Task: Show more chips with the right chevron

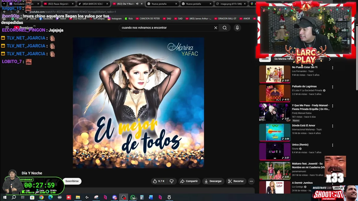Action: (x=329, y=59)
